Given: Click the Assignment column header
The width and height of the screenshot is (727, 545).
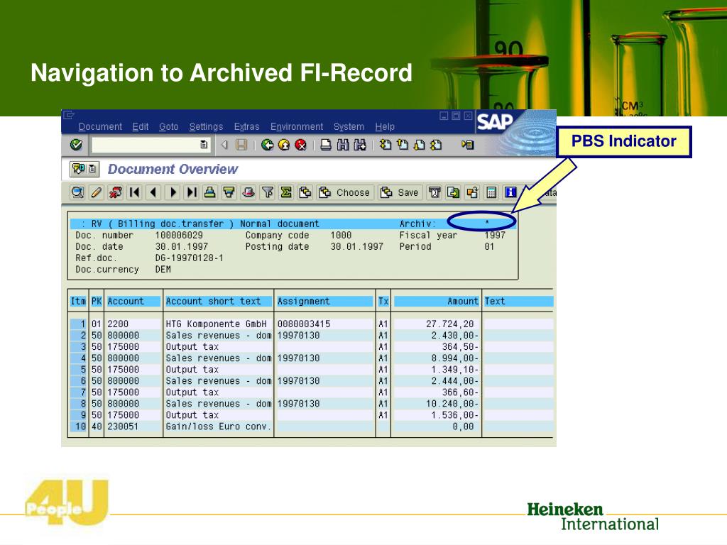Looking at the screenshot, I should 324,301.
